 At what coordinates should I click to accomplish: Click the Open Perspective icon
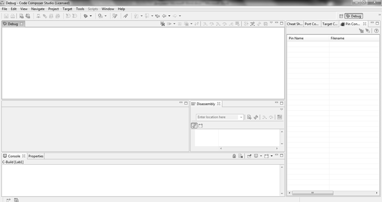[341, 16]
